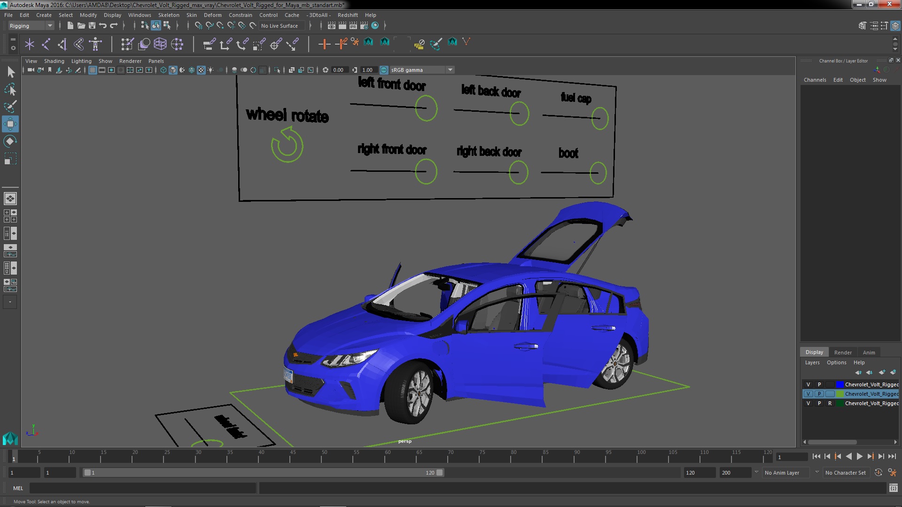
Task: Click the IPR render icon
Action: [x=353, y=25]
